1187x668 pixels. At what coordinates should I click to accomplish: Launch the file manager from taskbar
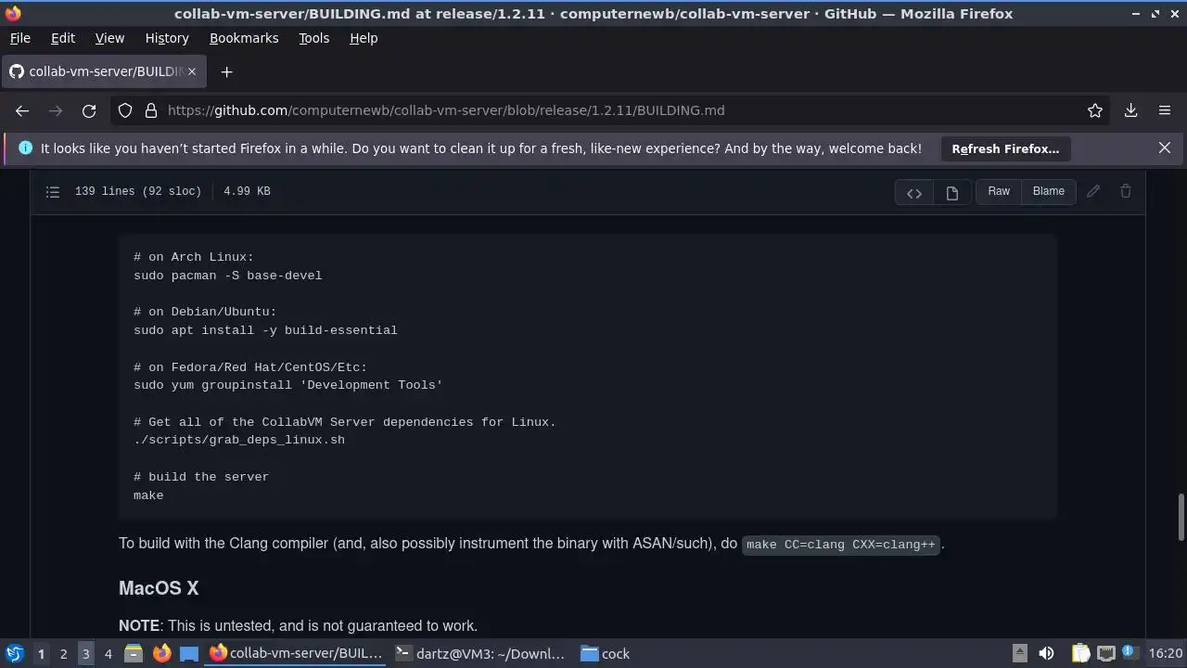click(134, 653)
